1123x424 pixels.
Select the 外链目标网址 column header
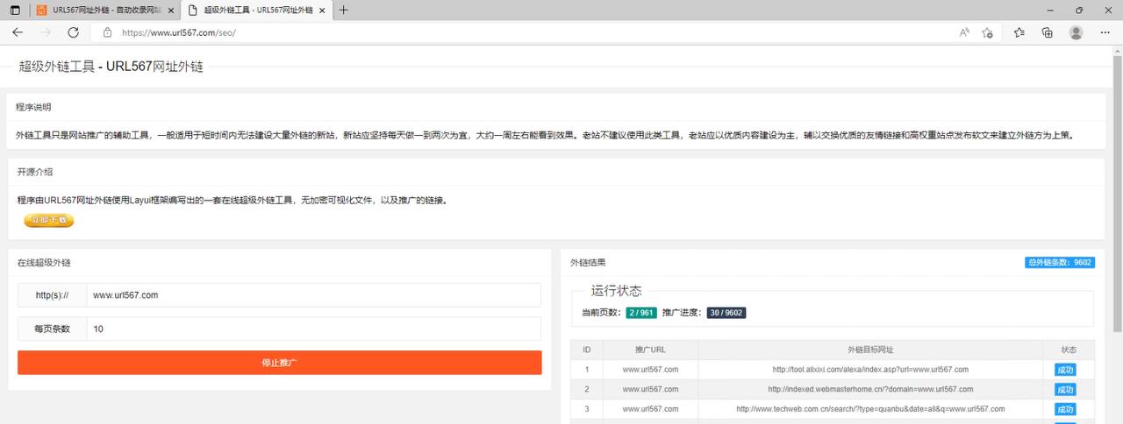[870, 350]
